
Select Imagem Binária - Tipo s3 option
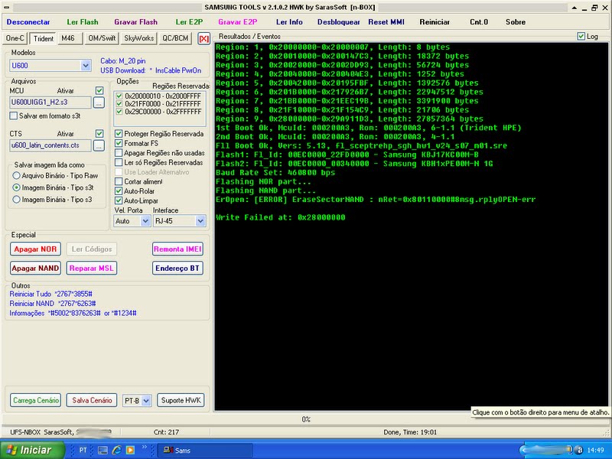click(x=16, y=200)
